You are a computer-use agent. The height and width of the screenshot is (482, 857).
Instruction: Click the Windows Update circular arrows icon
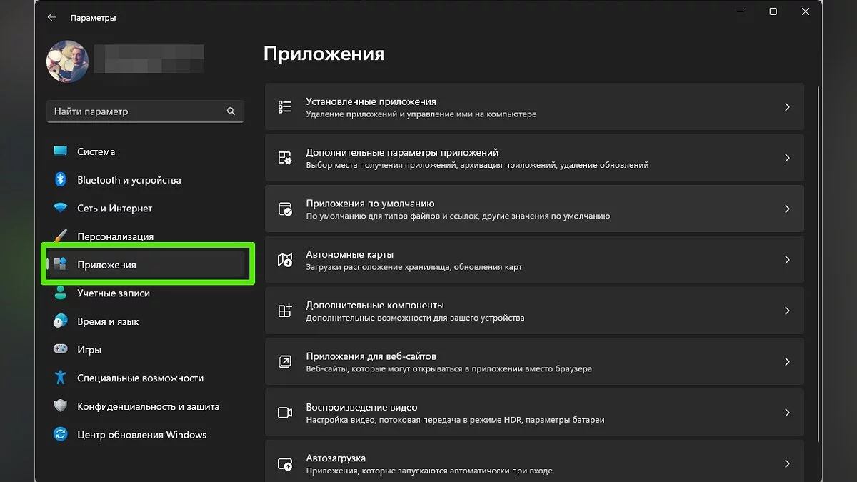pos(61,435)
